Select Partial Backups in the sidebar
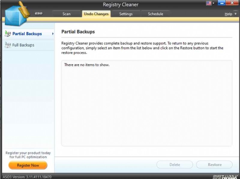 pyautogui.click(x=28, y=34)
